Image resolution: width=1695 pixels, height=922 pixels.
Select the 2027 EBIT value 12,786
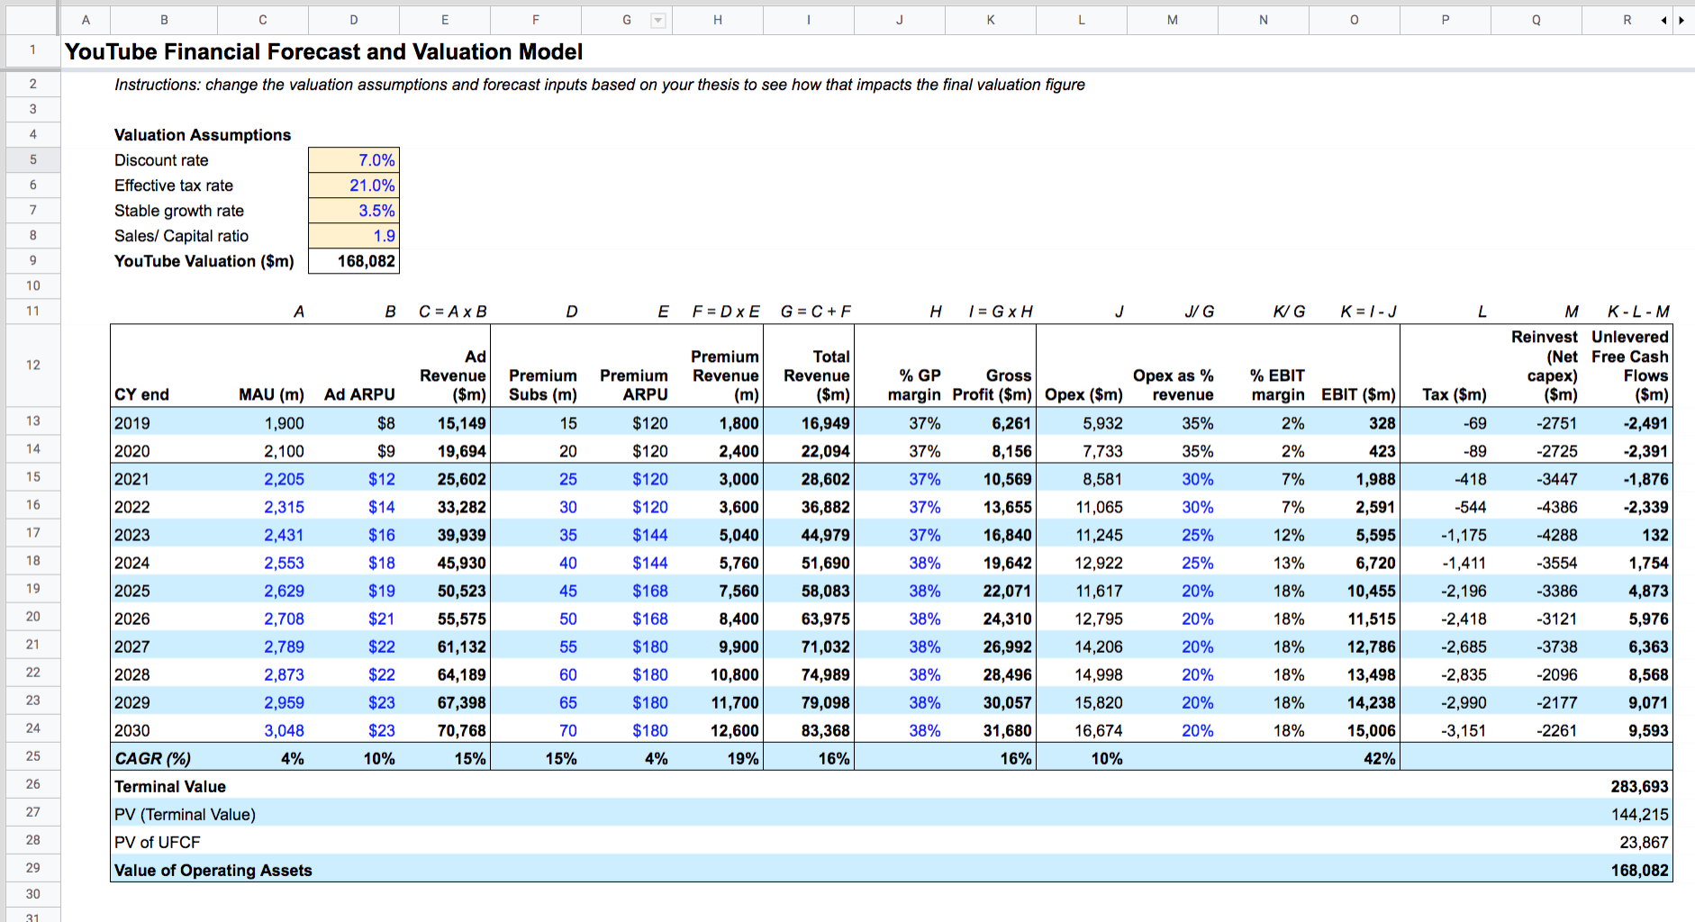tap(1355, 646)
